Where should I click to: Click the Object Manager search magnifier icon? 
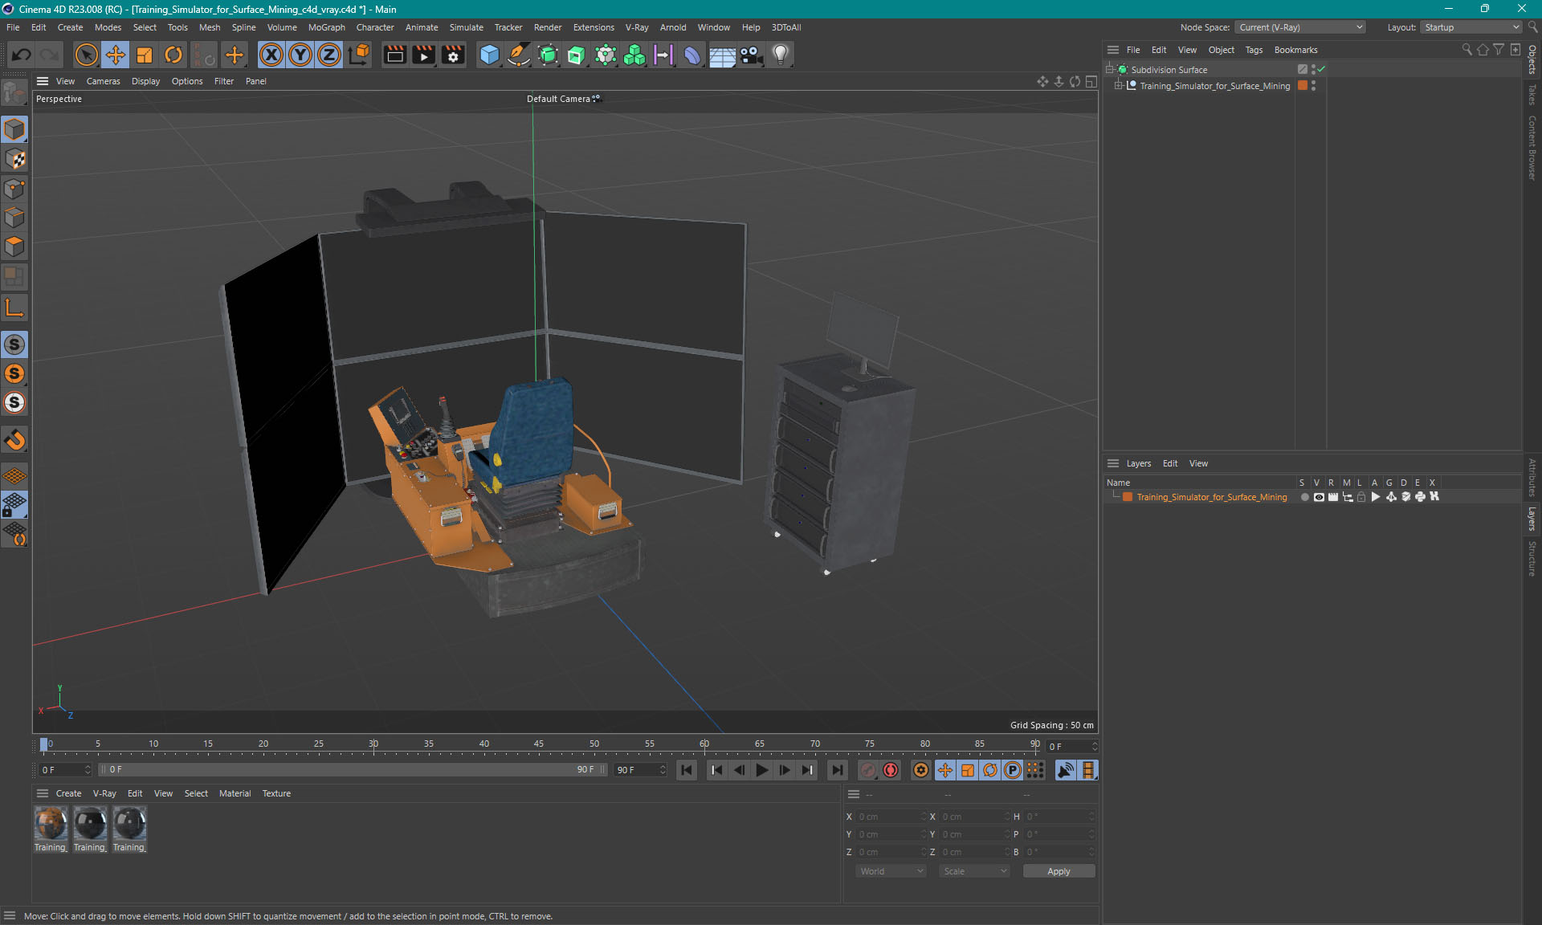[1467, 50]
